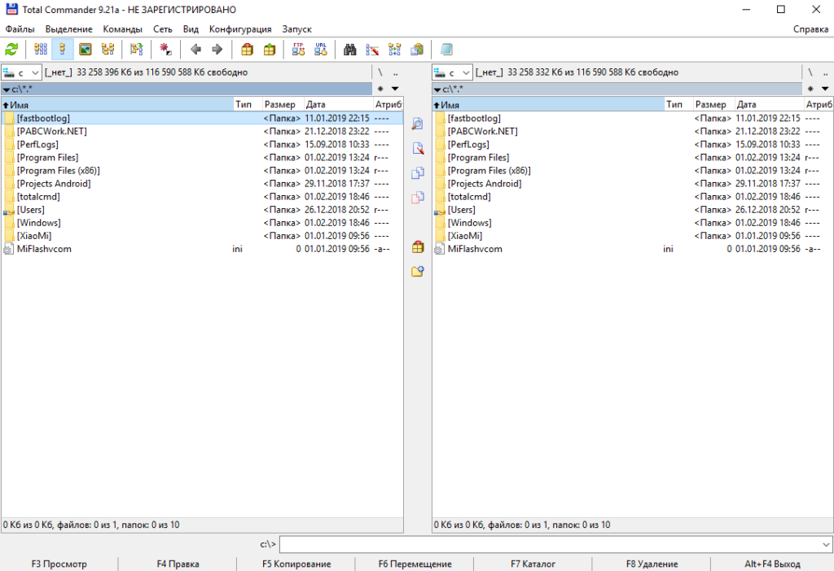Select MiFlashvcom file in left panel

[x=202, y=249]
